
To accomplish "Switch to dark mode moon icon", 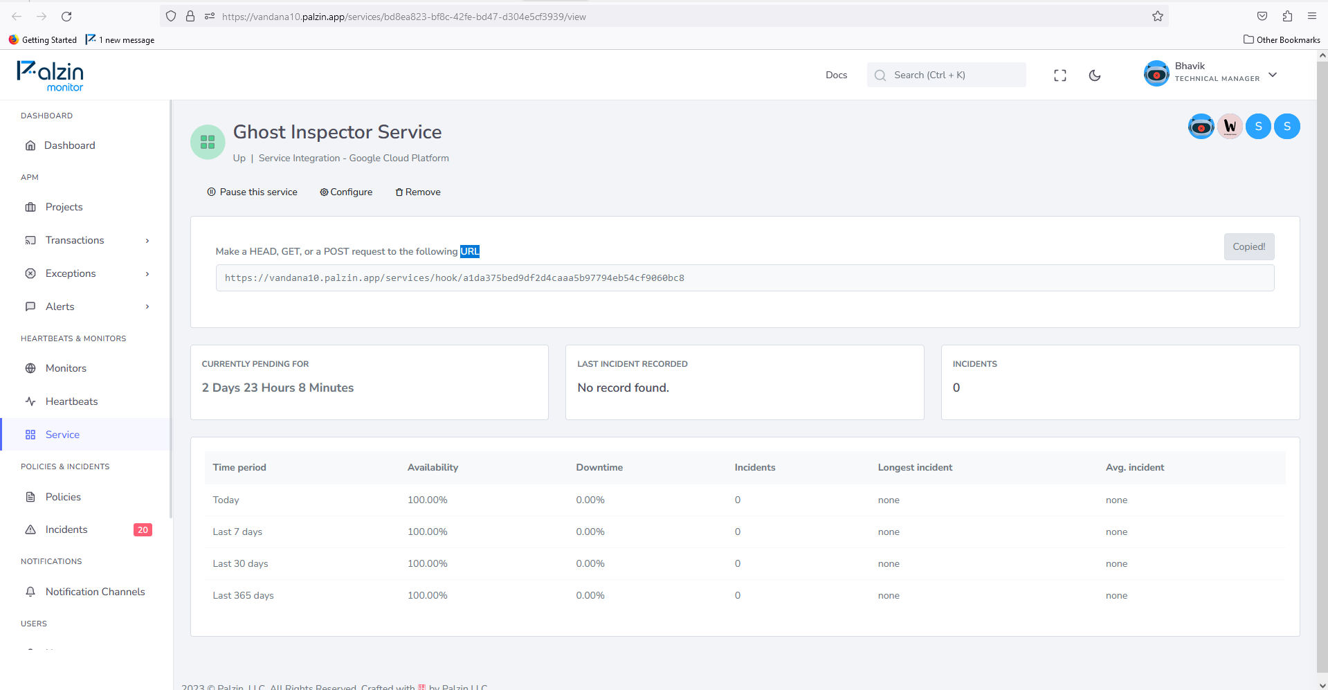I will 1094,75.
